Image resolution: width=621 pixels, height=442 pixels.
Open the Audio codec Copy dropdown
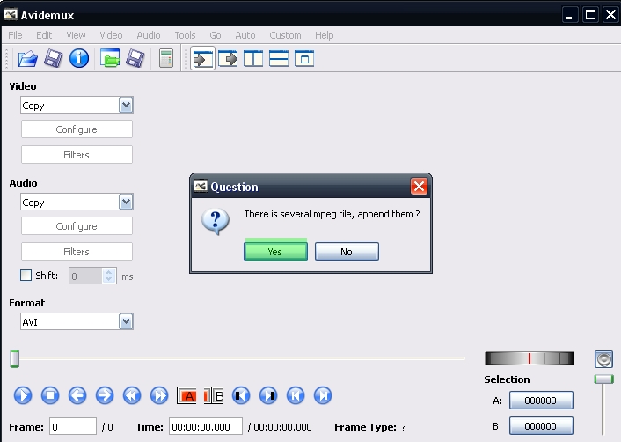point(77,202)
